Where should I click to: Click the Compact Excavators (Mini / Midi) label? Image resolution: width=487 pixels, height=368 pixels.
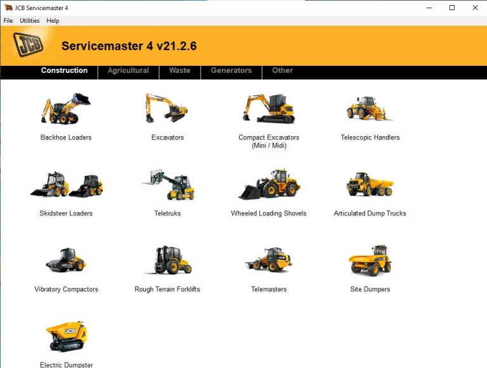pos(269,141)
